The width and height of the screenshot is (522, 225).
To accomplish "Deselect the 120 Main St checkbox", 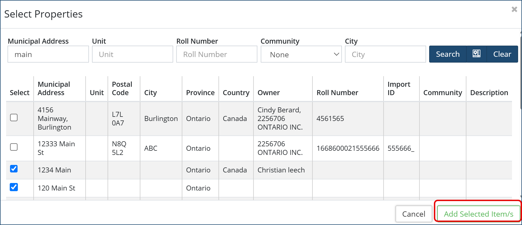I will pyautogui.click(x=14, y=187).
